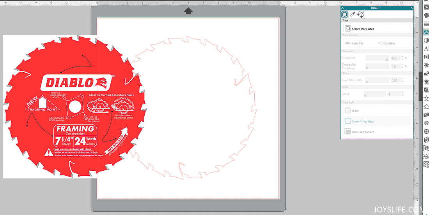Decrease Despeckle Threshold with the down arrow
The width and height of the screenshot is (429, 215).
(402, 68)
